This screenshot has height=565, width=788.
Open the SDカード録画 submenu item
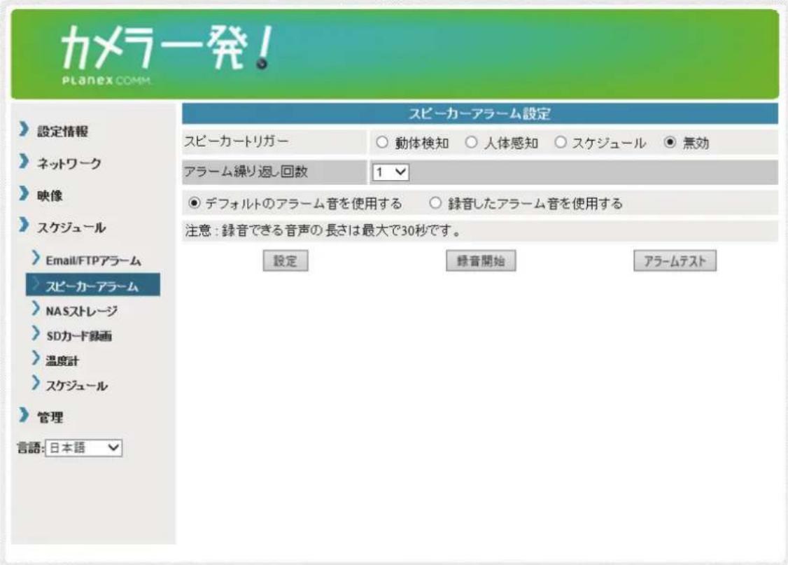(79, 336)
